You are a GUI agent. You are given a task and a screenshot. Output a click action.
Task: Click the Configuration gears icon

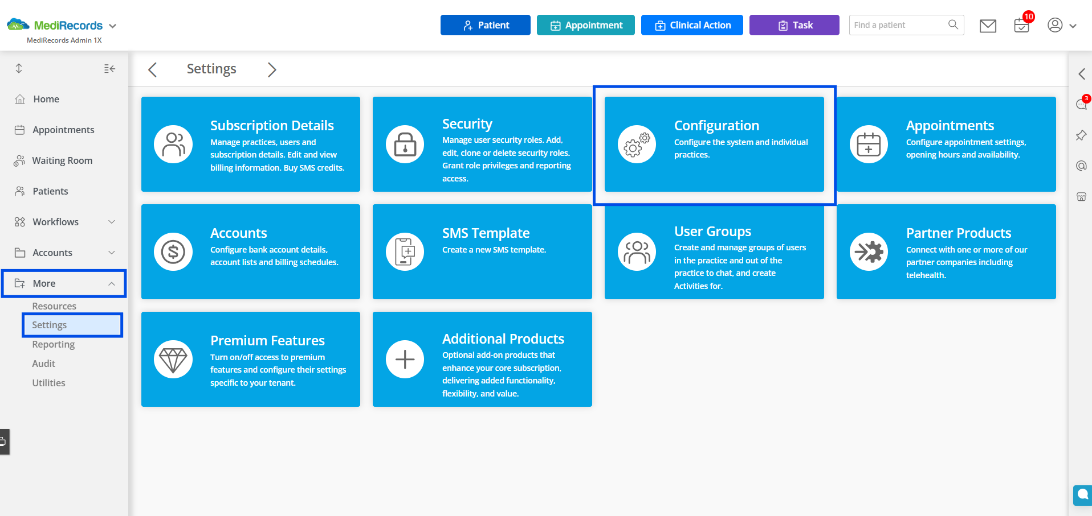tap(637, 144)
